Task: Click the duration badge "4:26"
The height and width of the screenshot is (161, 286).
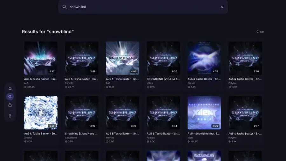Action: [x=215, y=126]
